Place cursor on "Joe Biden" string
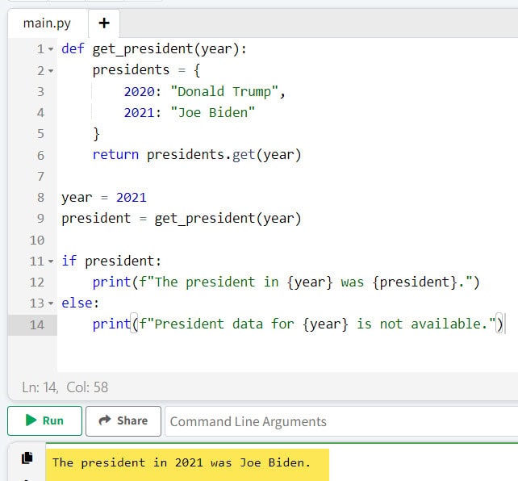The height and width of the screenshot is (481, 518). pos(213,113)
